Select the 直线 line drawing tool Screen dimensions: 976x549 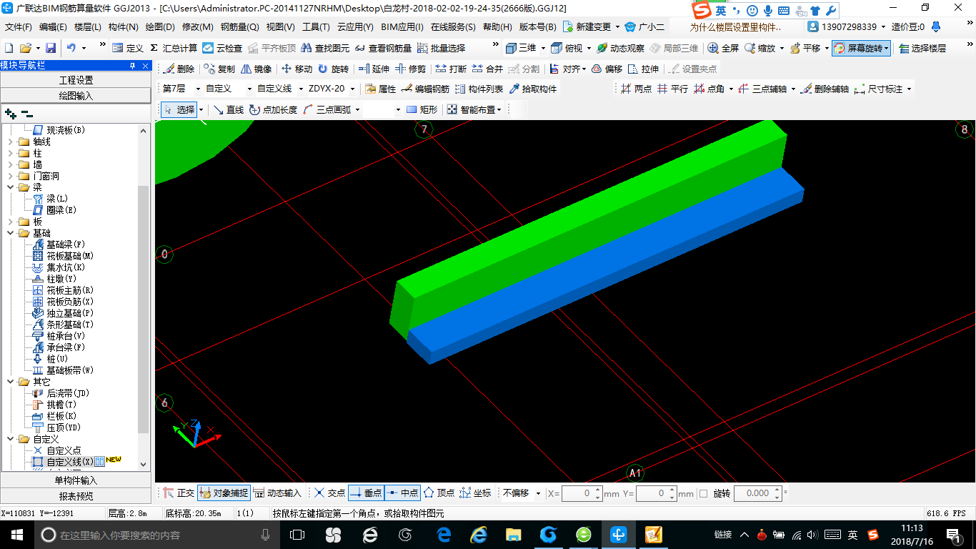[229, 109]
